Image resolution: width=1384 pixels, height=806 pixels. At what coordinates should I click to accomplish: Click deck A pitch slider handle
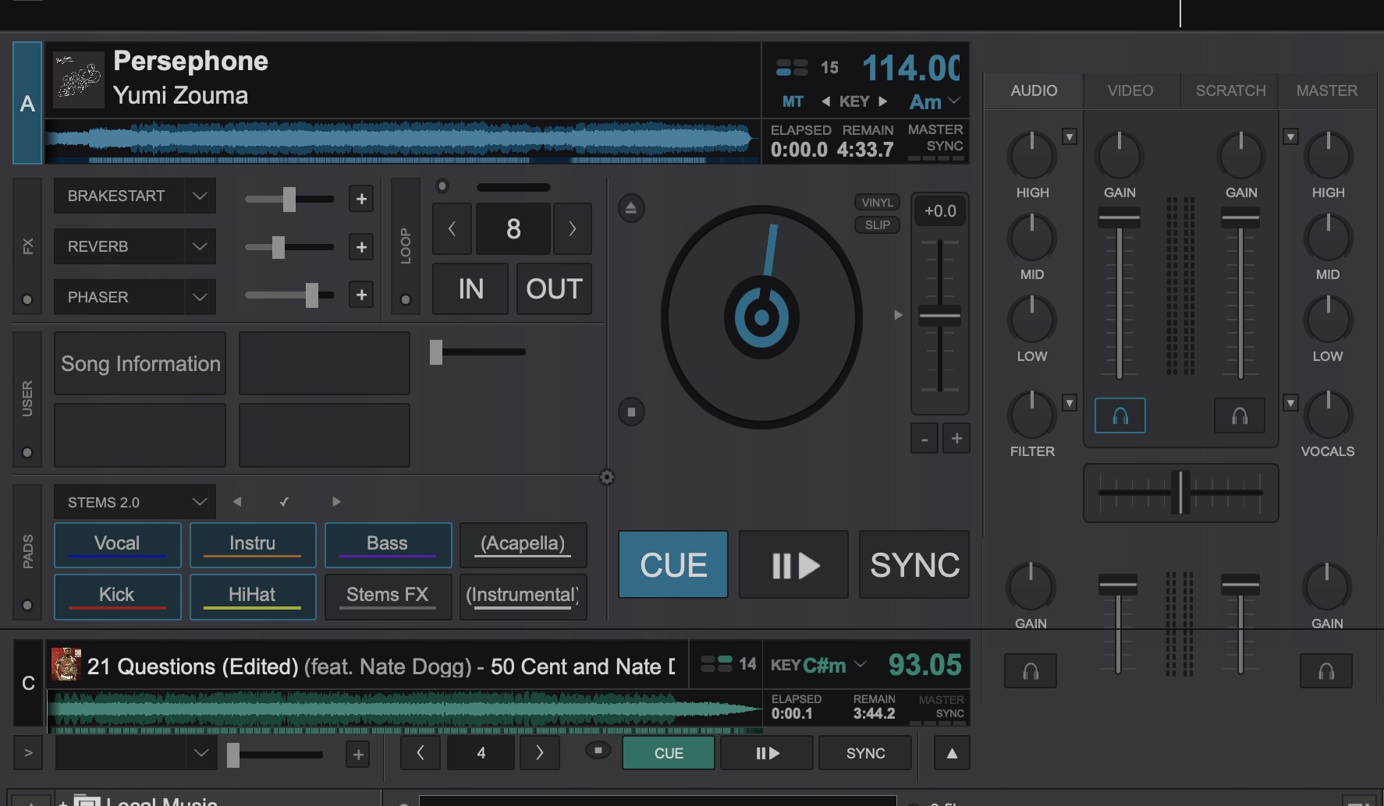pyautogui.click(x=940, y=316)
